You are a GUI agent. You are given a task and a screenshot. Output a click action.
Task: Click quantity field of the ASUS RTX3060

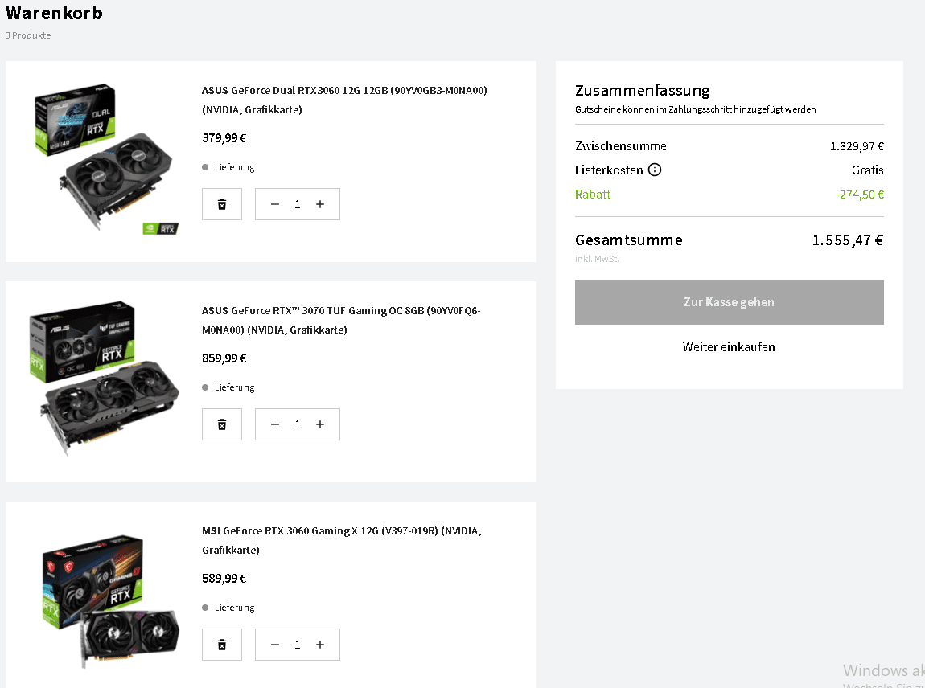298,204
